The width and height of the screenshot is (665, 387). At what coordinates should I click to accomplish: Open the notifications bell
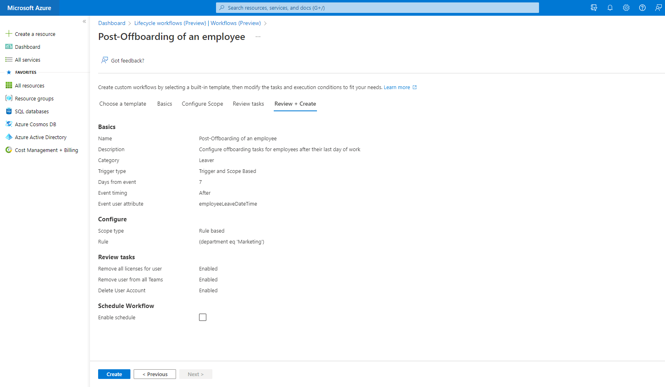[610, 8]
